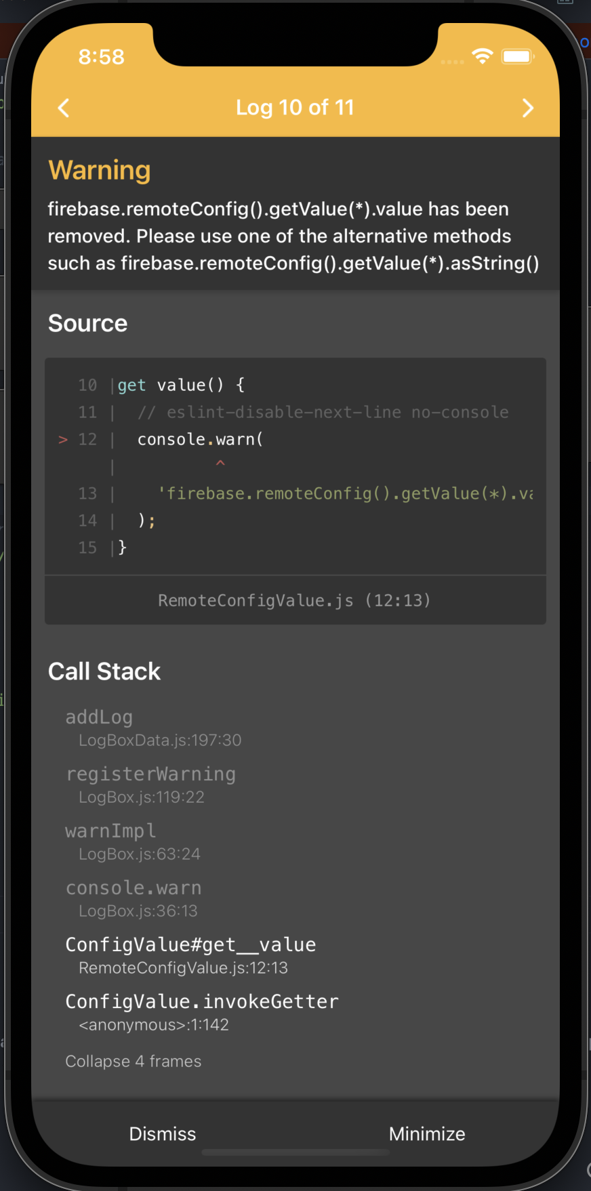Screen dimensions: 591x1191
Task: Tap LogBox.js:63:24 location text
Action: (x=140, y=854)
